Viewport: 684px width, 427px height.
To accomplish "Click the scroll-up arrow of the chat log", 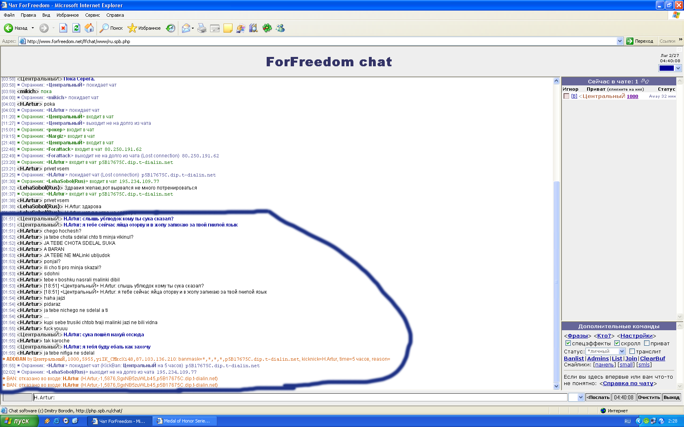I will click(557, 81).
